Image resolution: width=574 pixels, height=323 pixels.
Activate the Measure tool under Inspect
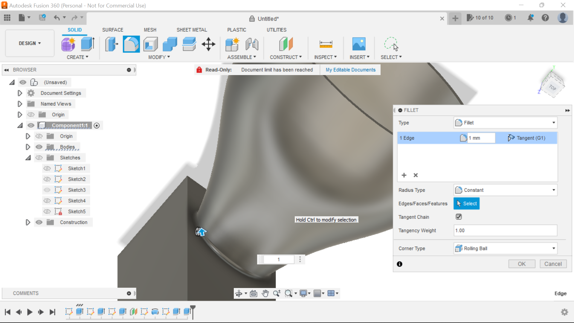326,44
